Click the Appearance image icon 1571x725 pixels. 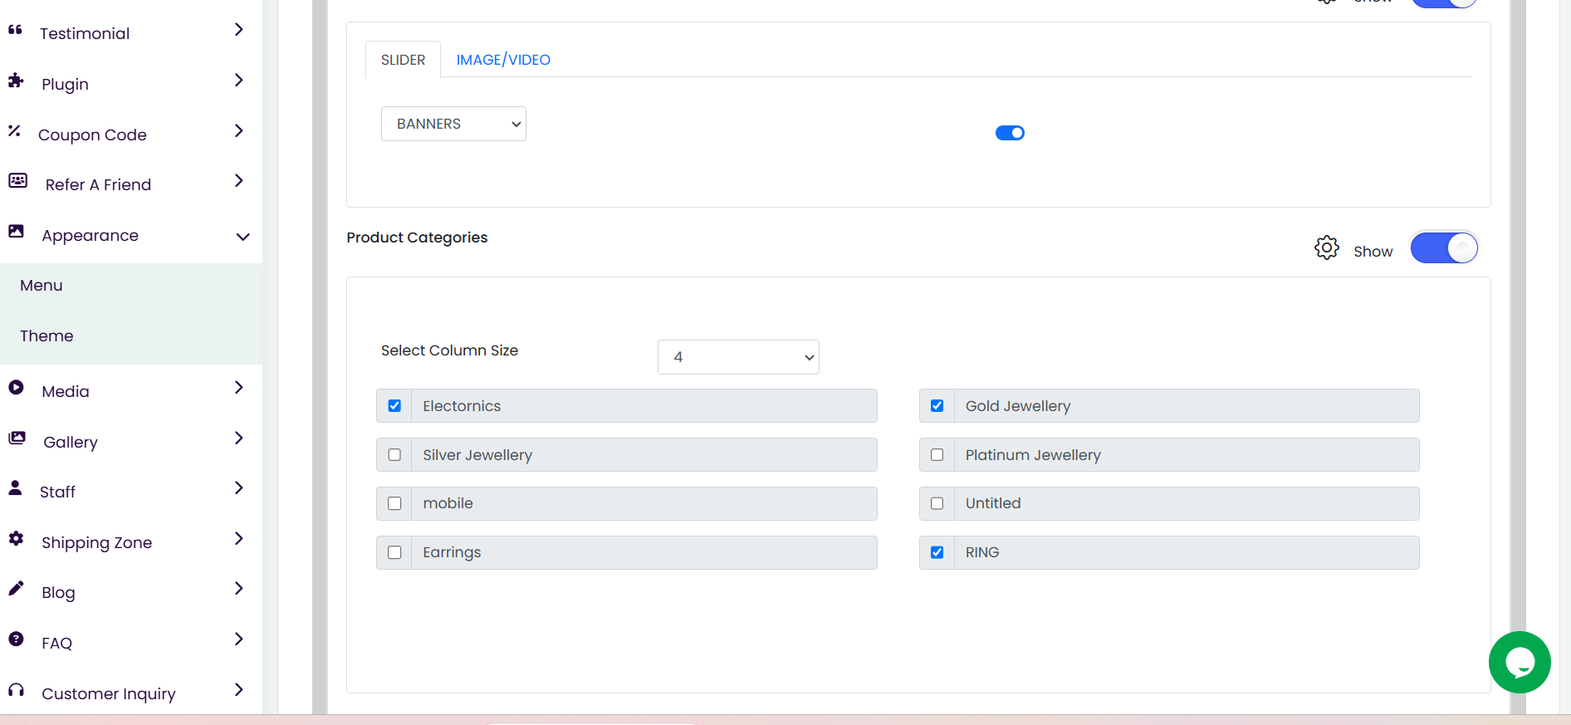[x=16, y=231]
